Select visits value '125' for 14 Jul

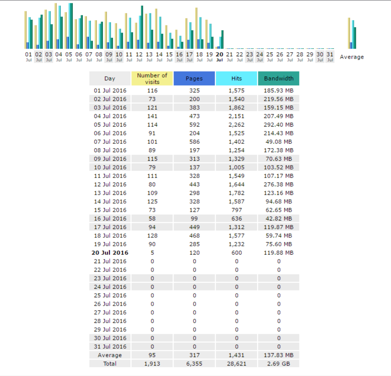tap(152, 202)
